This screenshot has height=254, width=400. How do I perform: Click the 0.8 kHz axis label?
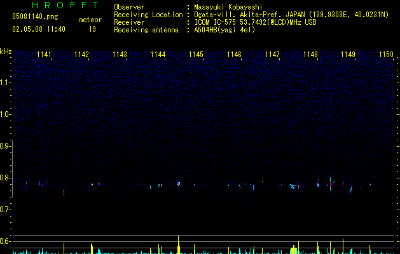point(6,178)
